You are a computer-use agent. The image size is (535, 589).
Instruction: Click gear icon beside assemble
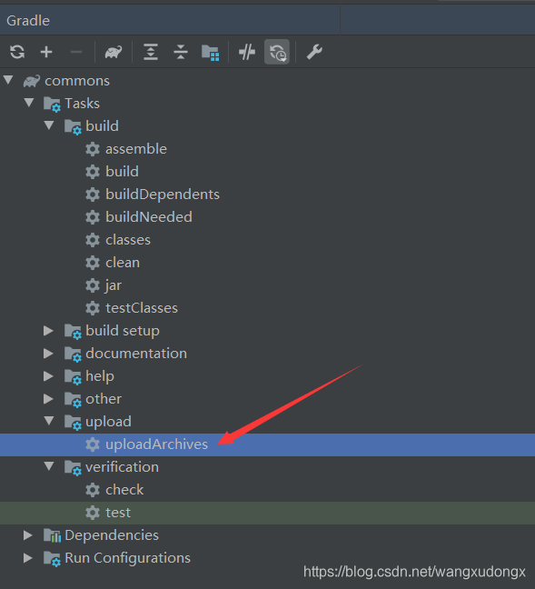93,149
